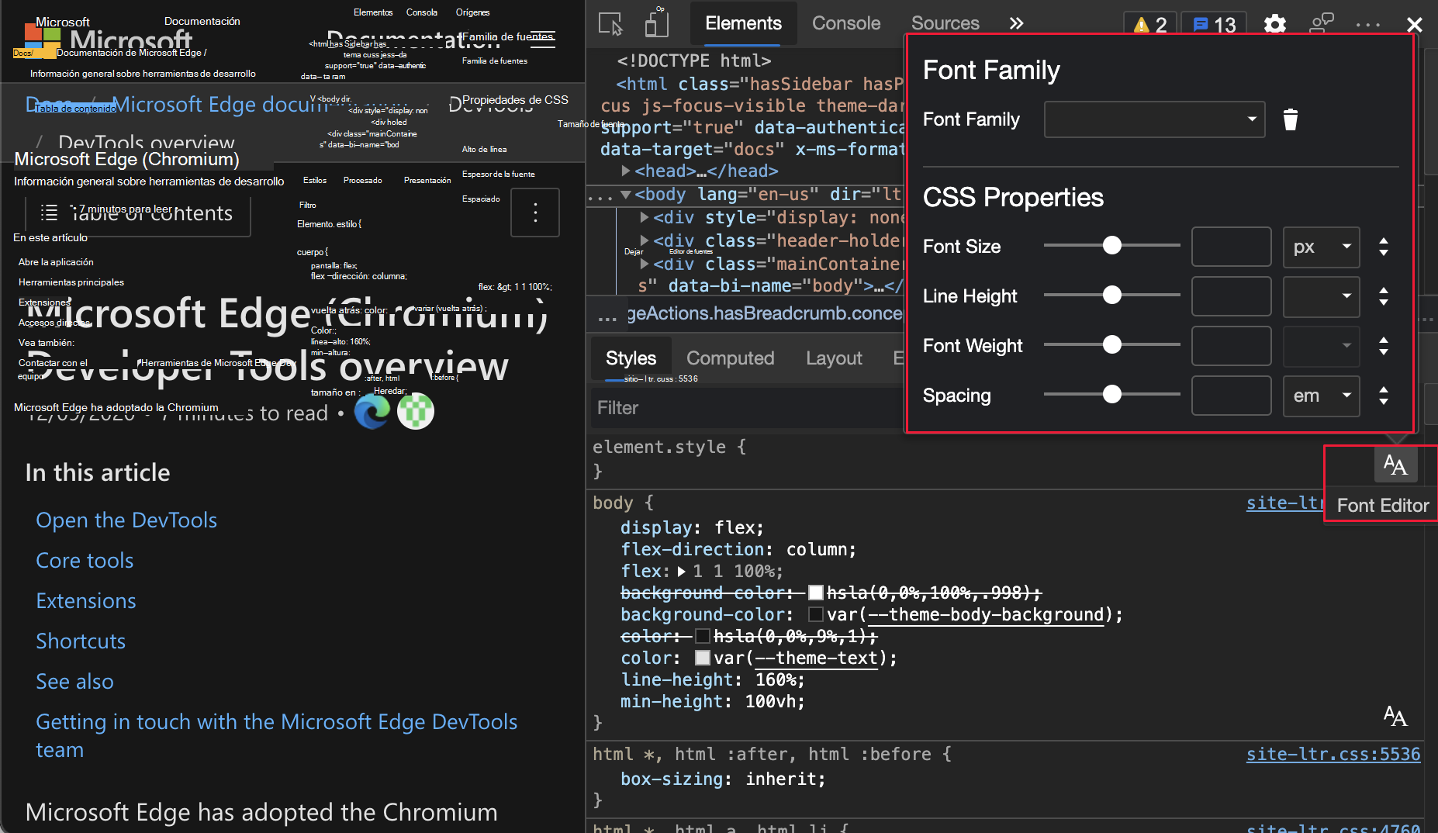Open the Open the DevTools link
This screenshot has width=1438, height=833.
point(126,520)
